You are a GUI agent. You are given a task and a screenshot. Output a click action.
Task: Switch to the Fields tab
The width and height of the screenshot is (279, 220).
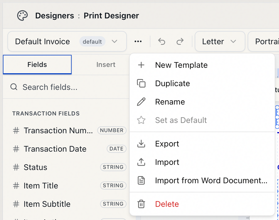pos(37,65)
